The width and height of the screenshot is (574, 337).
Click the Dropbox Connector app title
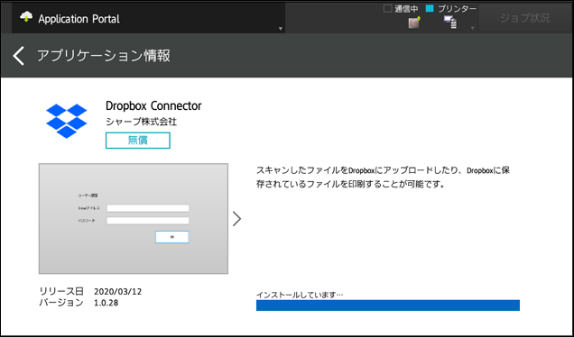(153, 106)
